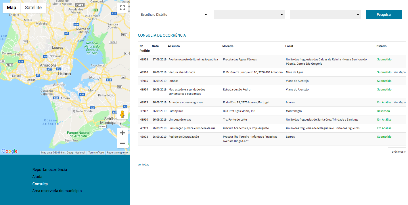Go to próximos page of results
Screen dimensions: 408x205
click(399, 152)
